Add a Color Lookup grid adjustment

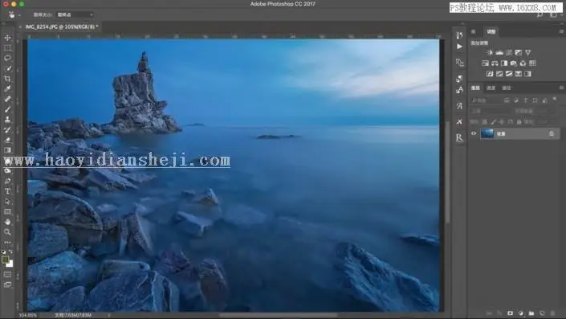pyautogui.click(x=532, y=63)
